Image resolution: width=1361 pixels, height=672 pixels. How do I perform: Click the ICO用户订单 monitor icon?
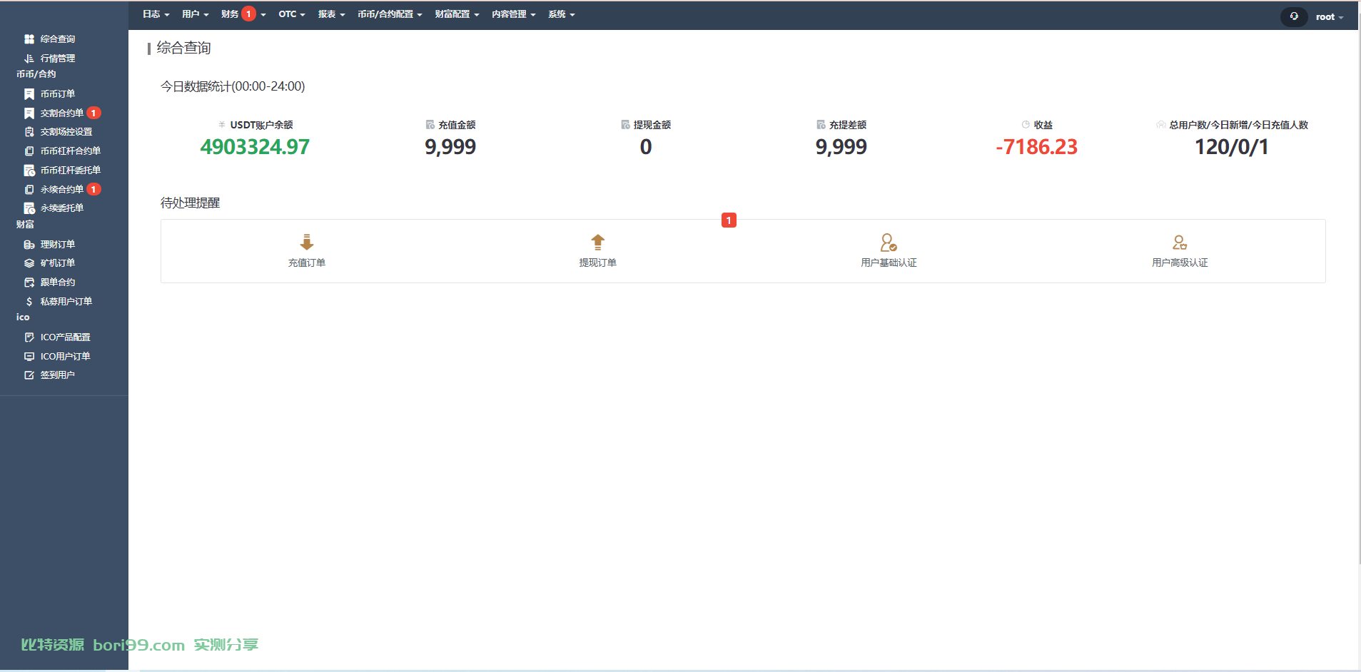tap(29, 357)
